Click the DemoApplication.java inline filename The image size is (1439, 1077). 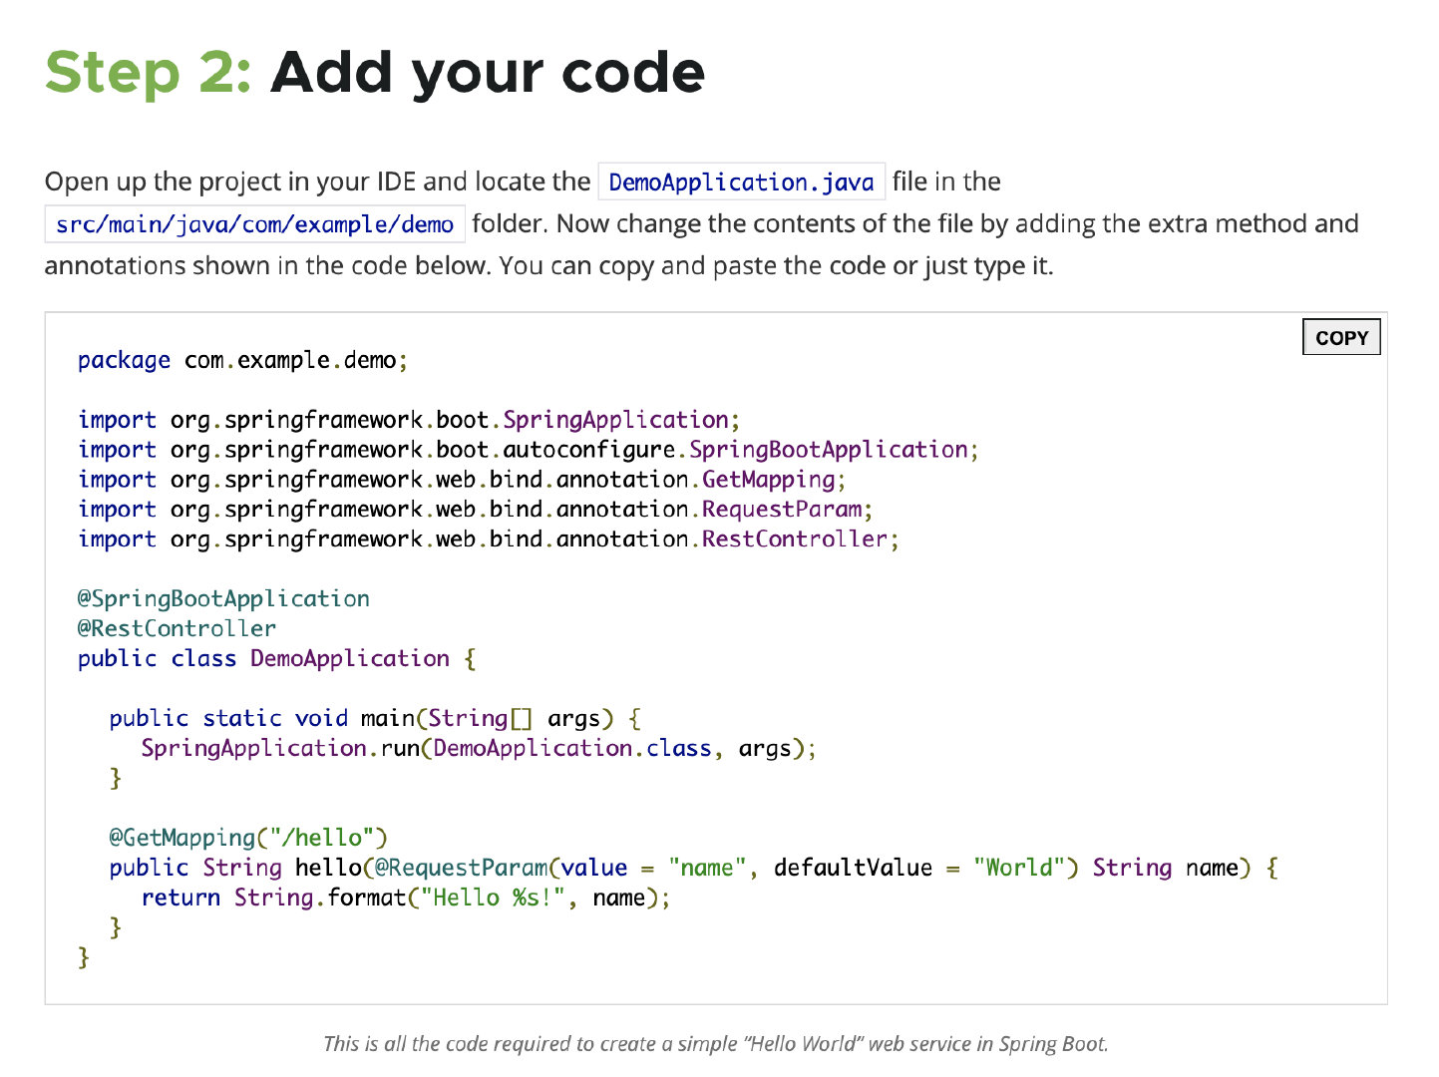741,182
